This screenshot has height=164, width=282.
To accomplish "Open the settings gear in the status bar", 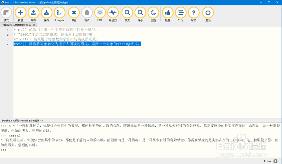I will pos(276,161).
